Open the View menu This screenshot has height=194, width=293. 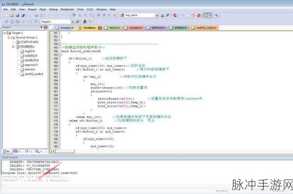22,9
